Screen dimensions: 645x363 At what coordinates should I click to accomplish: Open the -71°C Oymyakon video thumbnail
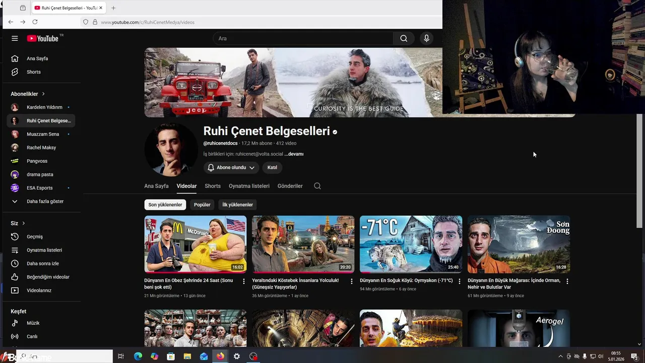pyautogui.click(x=411, y=245)
